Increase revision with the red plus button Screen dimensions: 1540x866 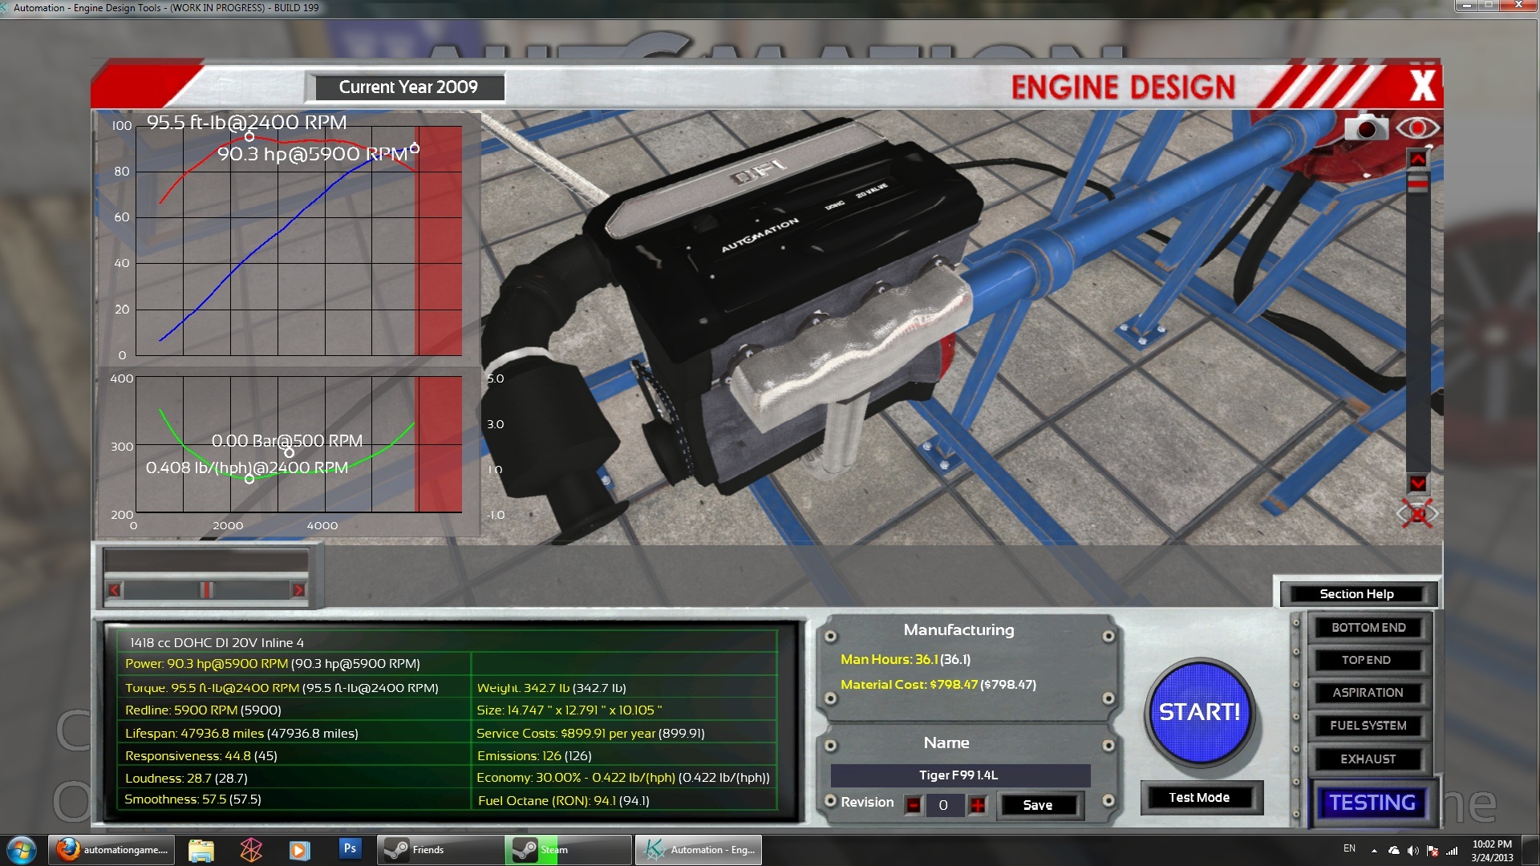[x=977, y=805]
